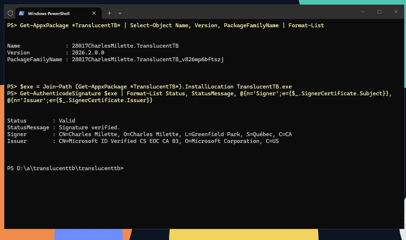Minimize the terminal window
This screenshot has height=240, width=406.
pyautogui.click(x=363, y=12)
